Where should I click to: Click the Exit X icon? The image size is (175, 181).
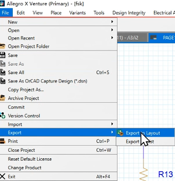tap(3, 176)
